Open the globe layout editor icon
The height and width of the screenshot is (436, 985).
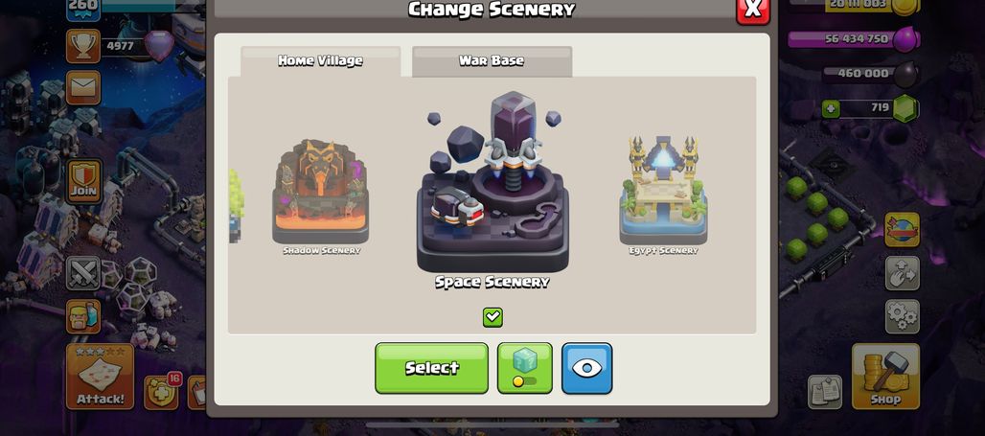click(x=902, y=229)
